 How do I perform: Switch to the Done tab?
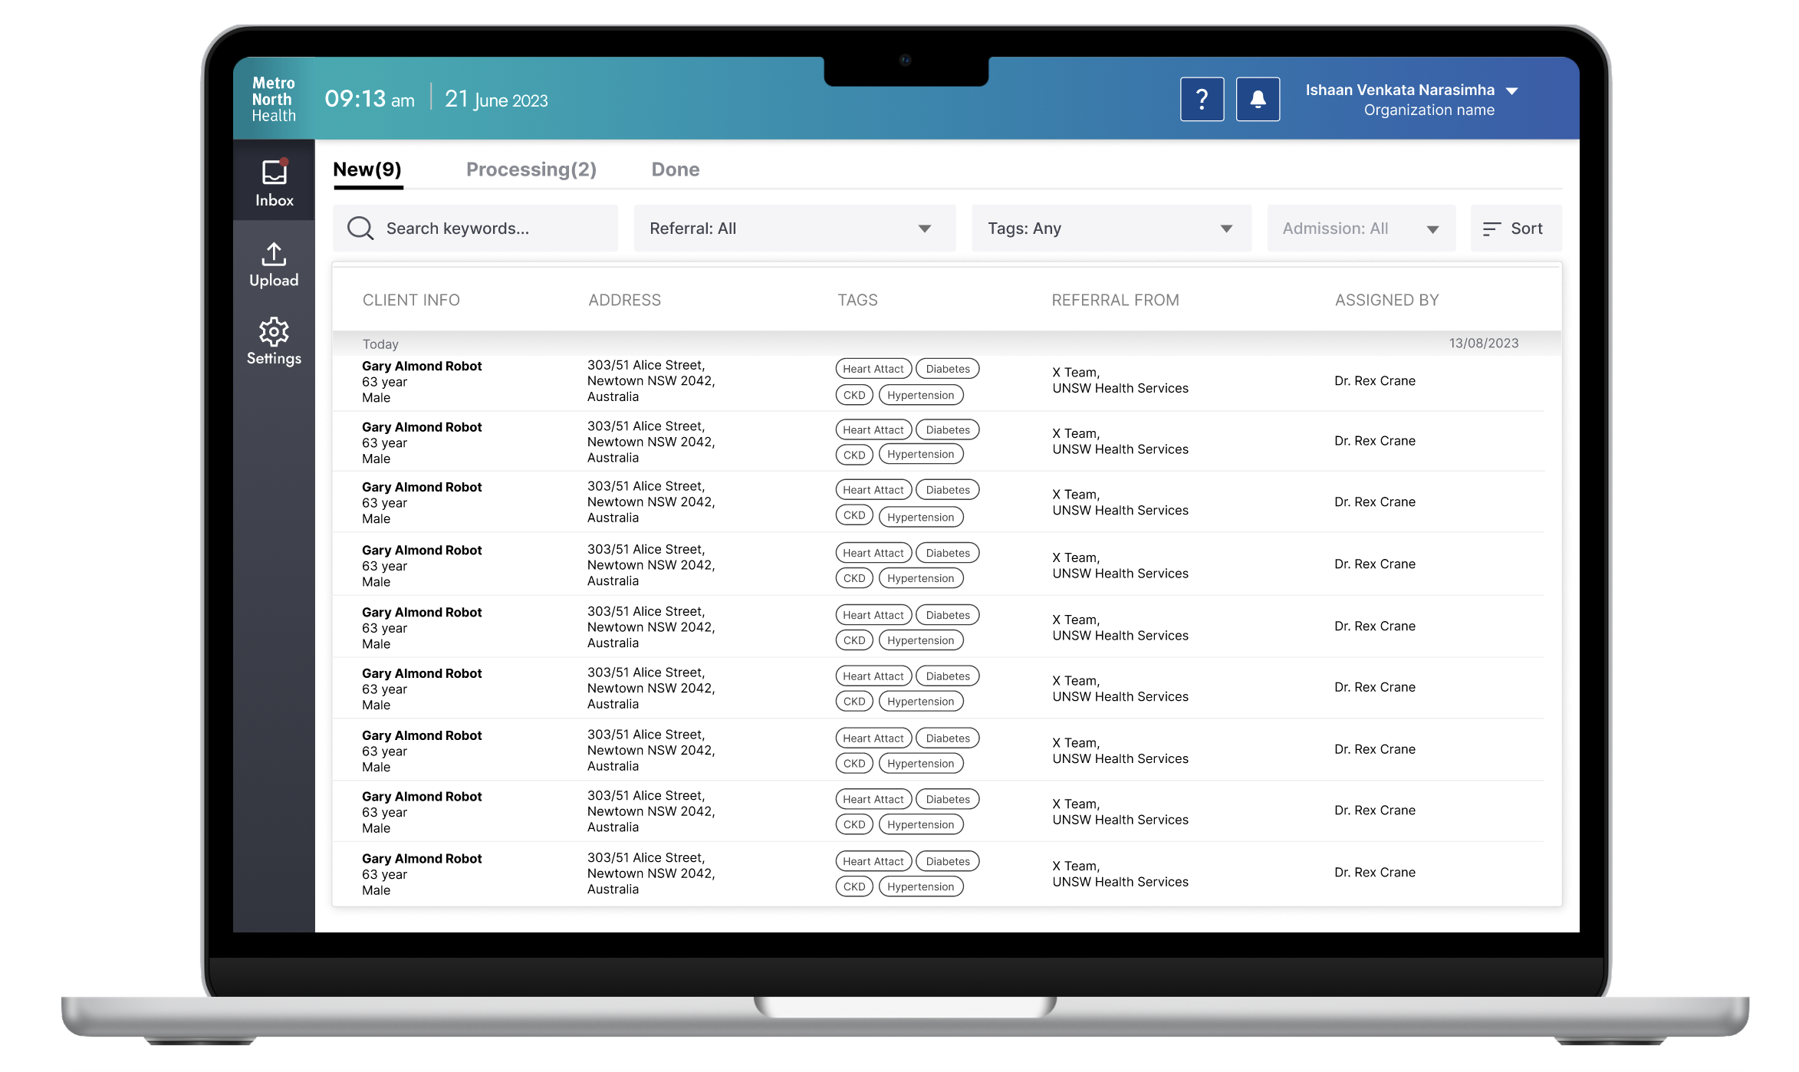click(x=675, y=169)
